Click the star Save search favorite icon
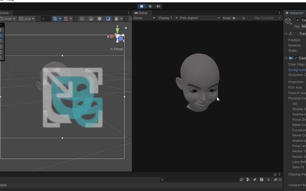 coord(269,180)
